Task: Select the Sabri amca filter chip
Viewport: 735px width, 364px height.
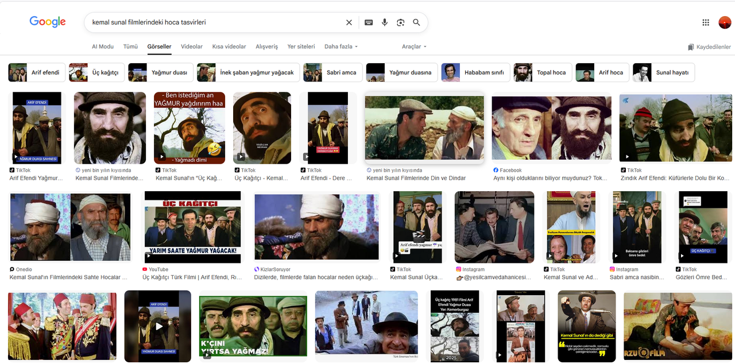Action: click(x=333, y=73)
